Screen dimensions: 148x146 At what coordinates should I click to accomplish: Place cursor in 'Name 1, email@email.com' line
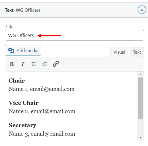[41, 89]
